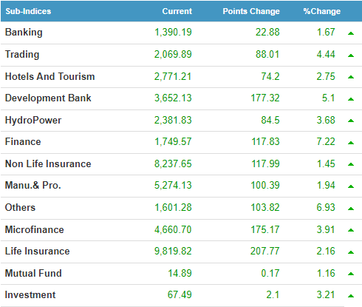
Task: Click the up arrow beside Trading's 4.44
Action: (x=351, y=55)
